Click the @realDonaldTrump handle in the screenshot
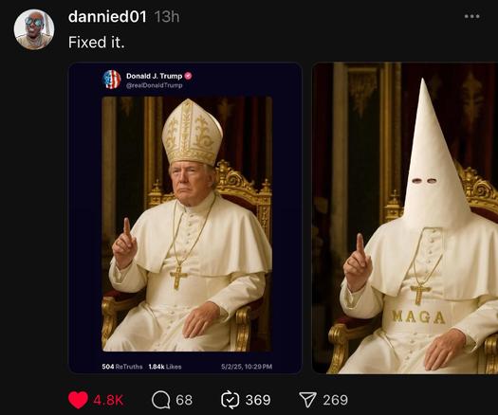Image resolution: width=498 pixels, height=415 pixels. (155, 85)
